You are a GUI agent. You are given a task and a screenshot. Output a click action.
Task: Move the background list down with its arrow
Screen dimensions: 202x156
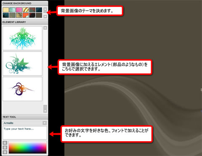45,16
